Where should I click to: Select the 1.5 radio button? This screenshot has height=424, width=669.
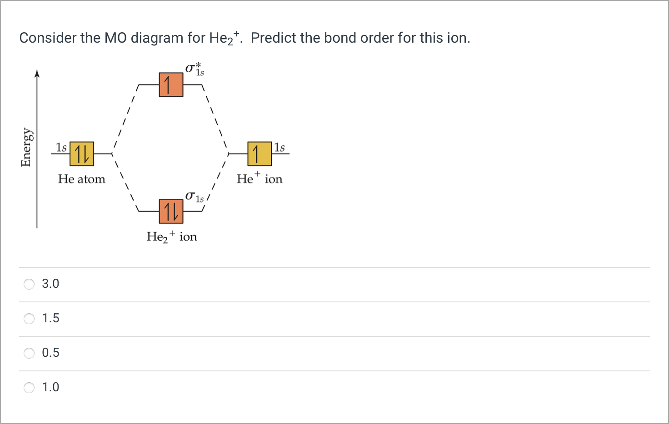pyautogui.click(x=29, y=318)
